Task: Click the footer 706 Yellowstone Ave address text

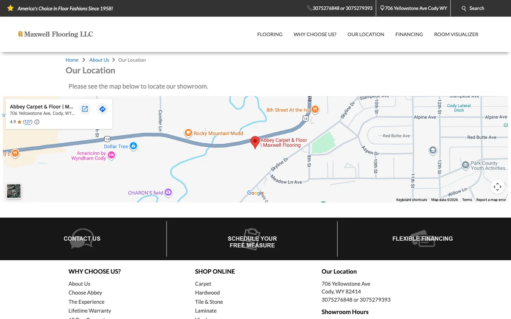Action: coord(346,284)
